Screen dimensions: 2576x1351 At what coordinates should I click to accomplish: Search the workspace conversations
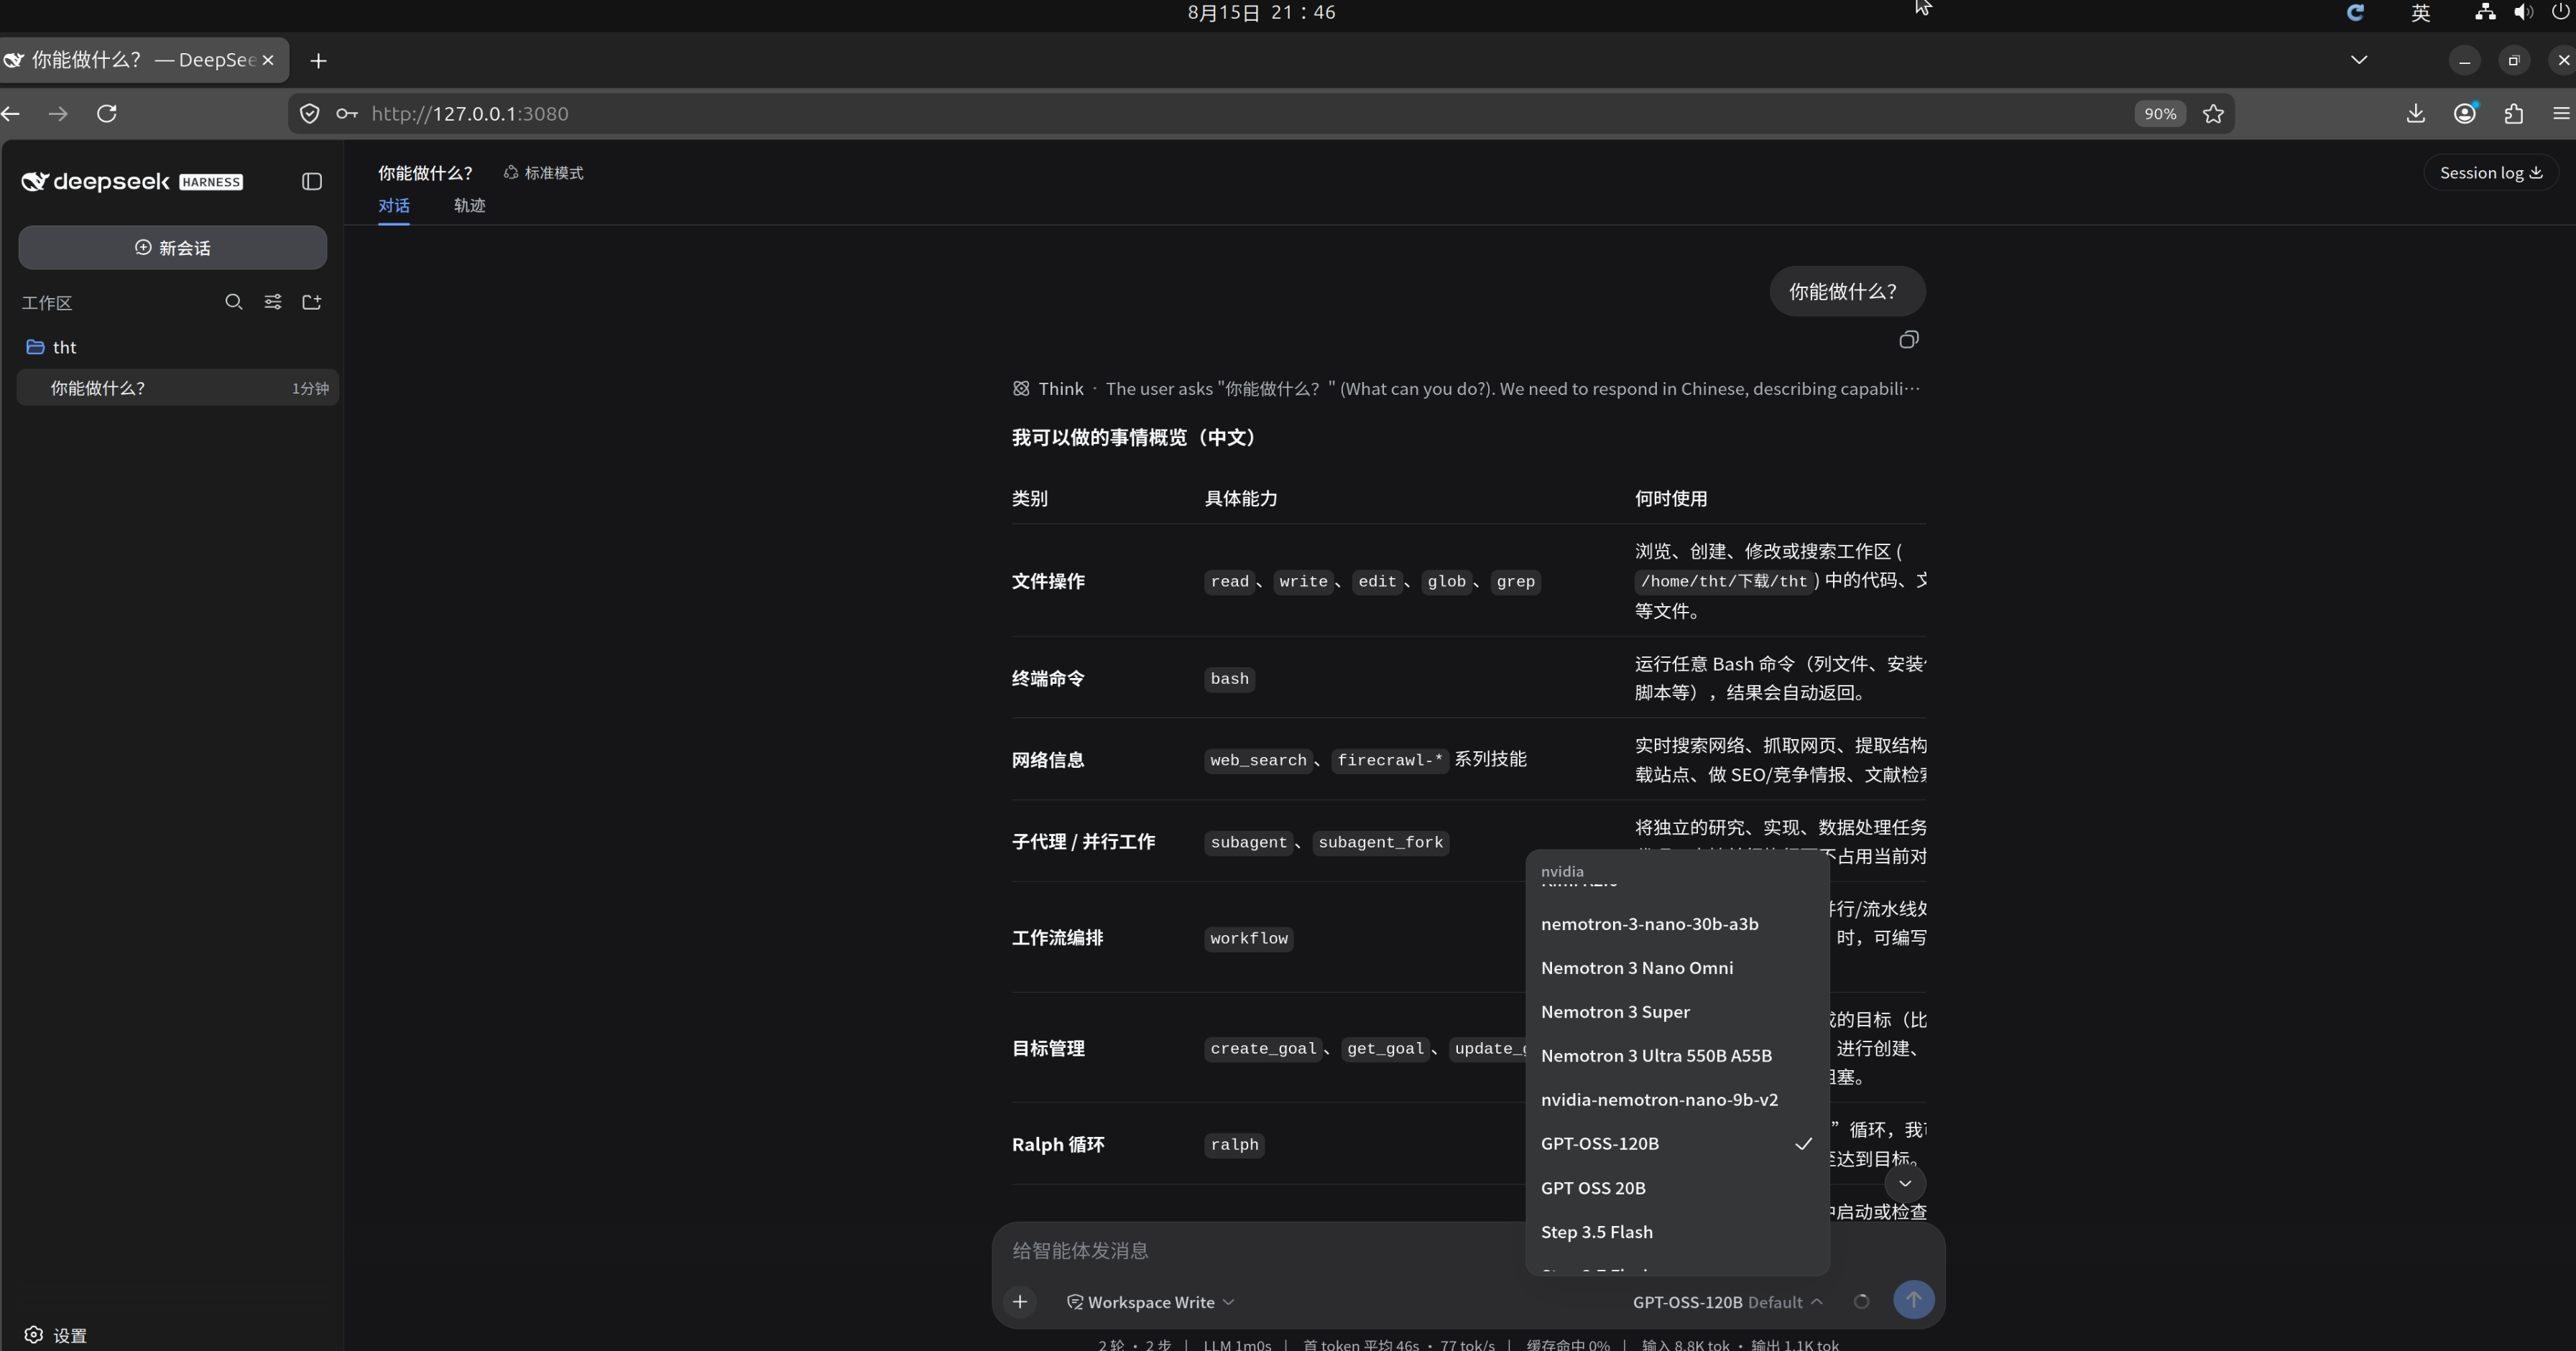[x=234, y=302]
